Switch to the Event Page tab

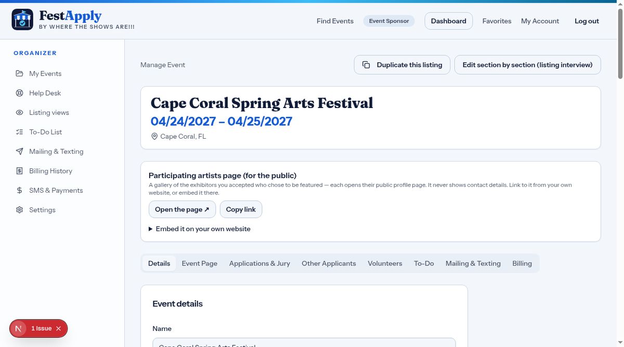tap(200, 263)
